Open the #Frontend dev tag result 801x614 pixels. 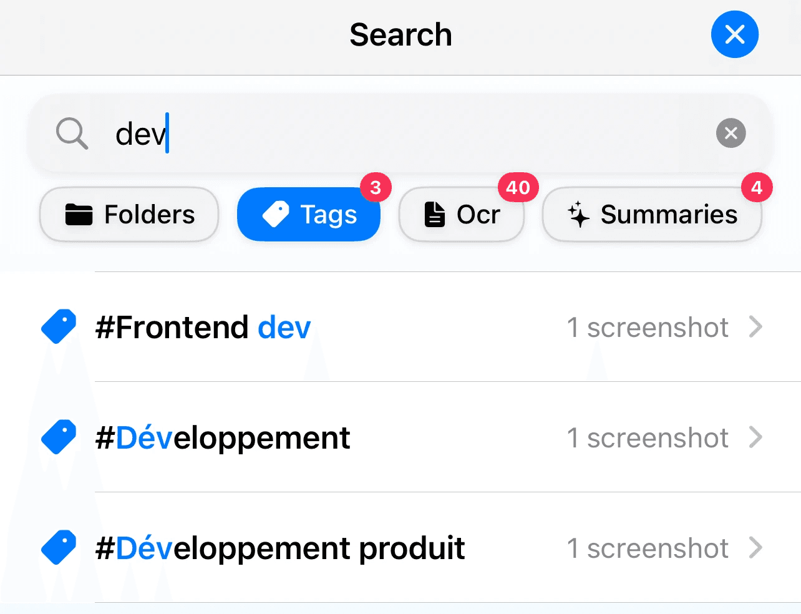400,327
